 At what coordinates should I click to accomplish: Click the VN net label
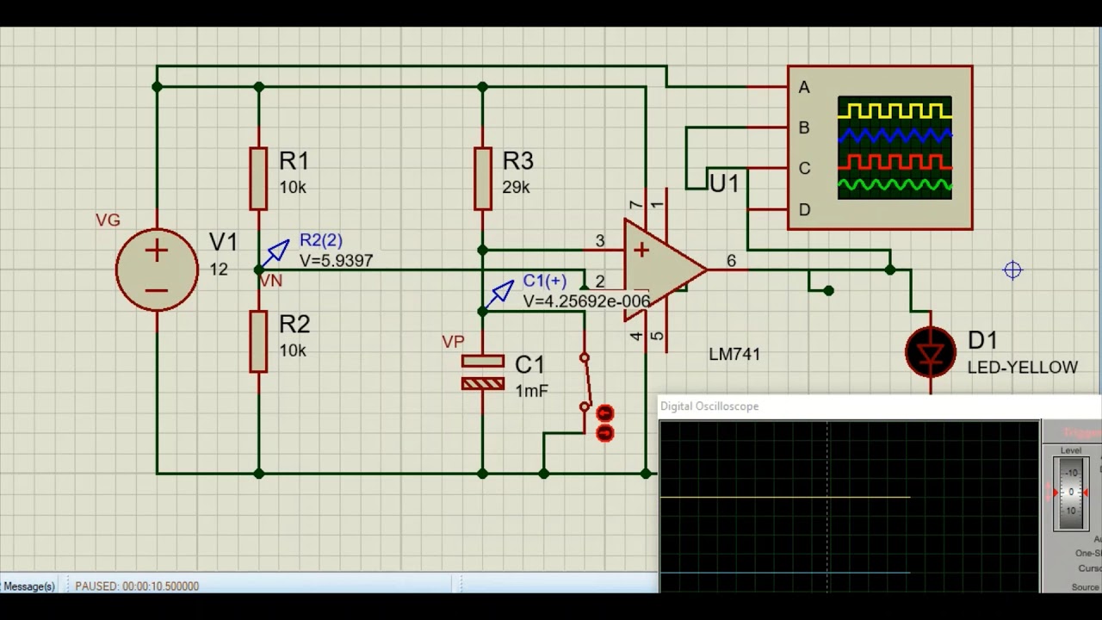click(270, 281)
